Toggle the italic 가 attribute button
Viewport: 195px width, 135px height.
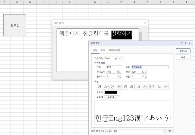[x=106, y=87]
